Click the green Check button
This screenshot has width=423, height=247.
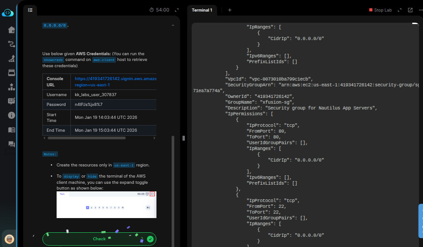pos(99,239)
